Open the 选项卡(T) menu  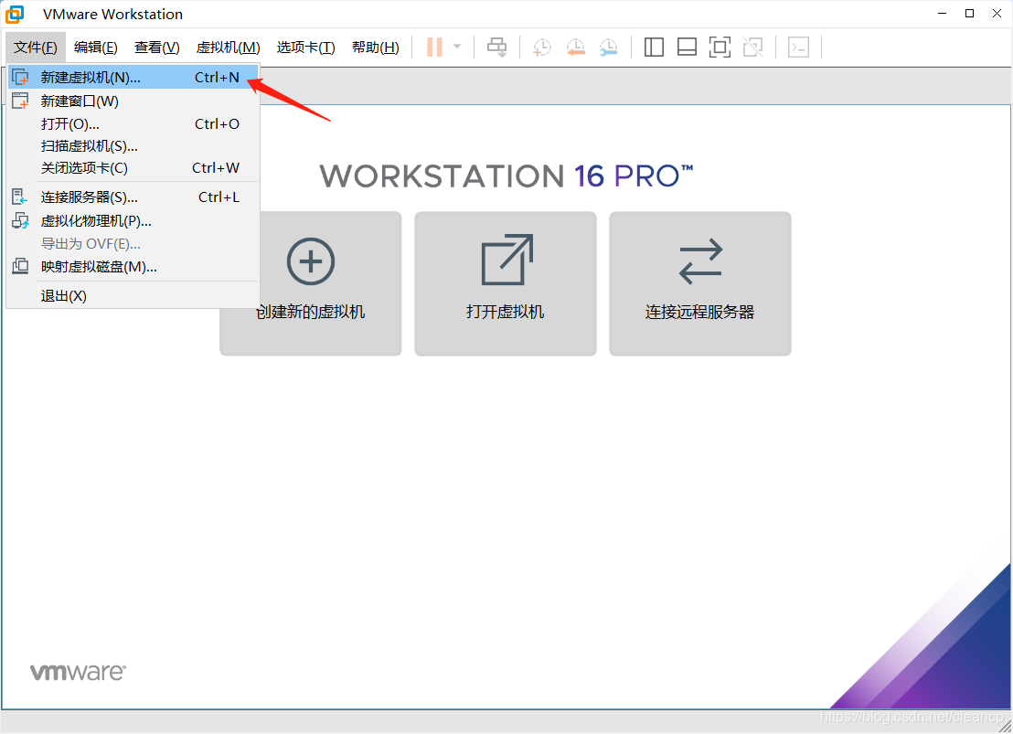point(305,48)
